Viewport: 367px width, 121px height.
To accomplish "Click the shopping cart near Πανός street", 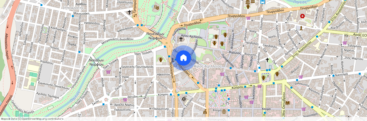I will coord(222,74).
